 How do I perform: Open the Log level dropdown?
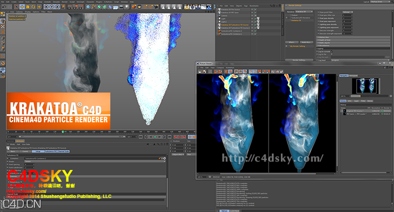click(360, 61)
